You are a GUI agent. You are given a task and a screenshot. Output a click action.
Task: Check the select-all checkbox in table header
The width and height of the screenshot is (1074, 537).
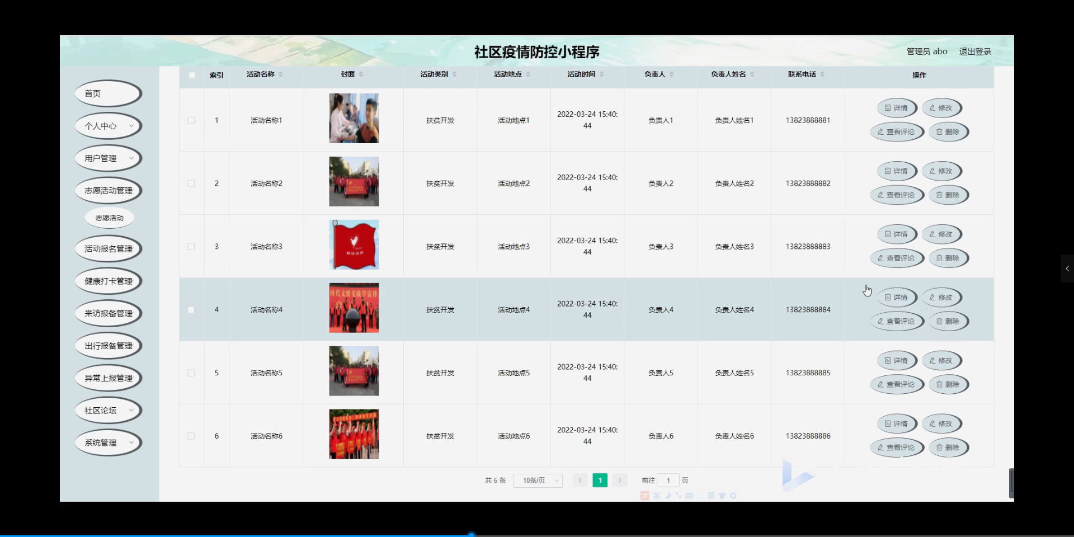tap(192, 75)
